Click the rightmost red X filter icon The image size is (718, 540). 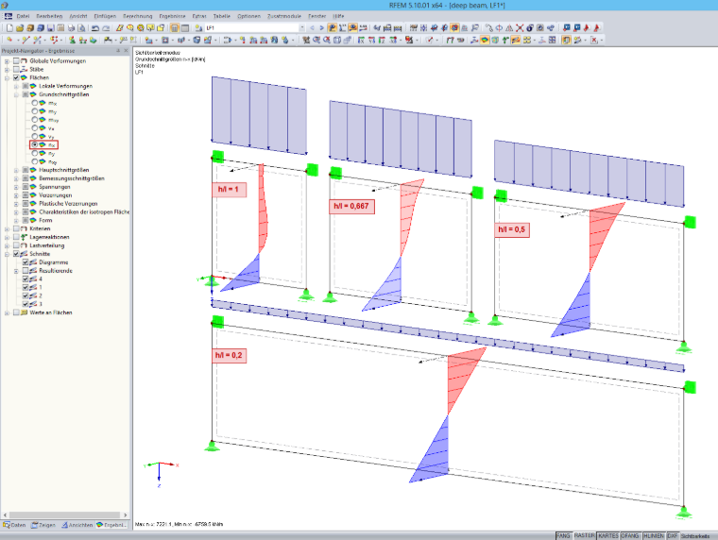pos(594,41)
